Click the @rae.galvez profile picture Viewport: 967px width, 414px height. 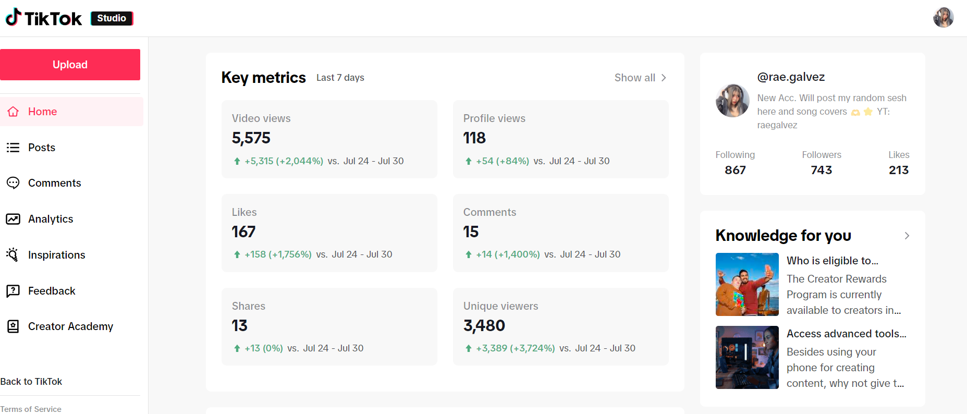click(732, 101)
